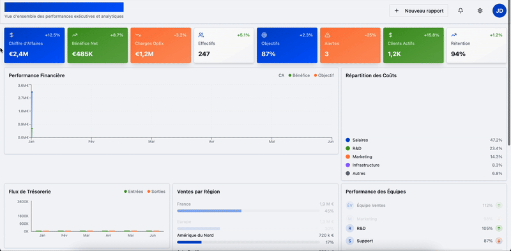Select the Rétention 94% value
The width and height of the screenshot is (511, 251).
point(458,54)
